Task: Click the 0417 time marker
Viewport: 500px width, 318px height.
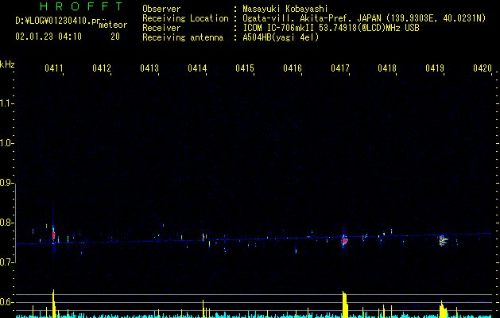Action: tap(340, 68)
